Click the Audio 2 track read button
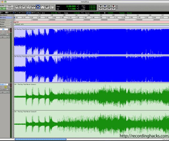169x141 pixels. 7,92
